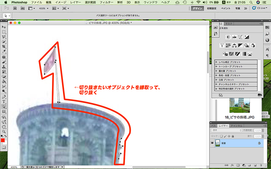Select the Crop tool
Screen dimensions: 271x169
pos(4,46)
